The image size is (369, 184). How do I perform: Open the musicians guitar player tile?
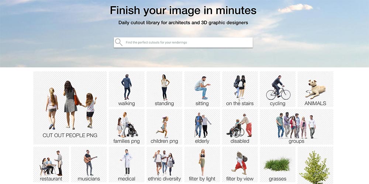[89, 164]
